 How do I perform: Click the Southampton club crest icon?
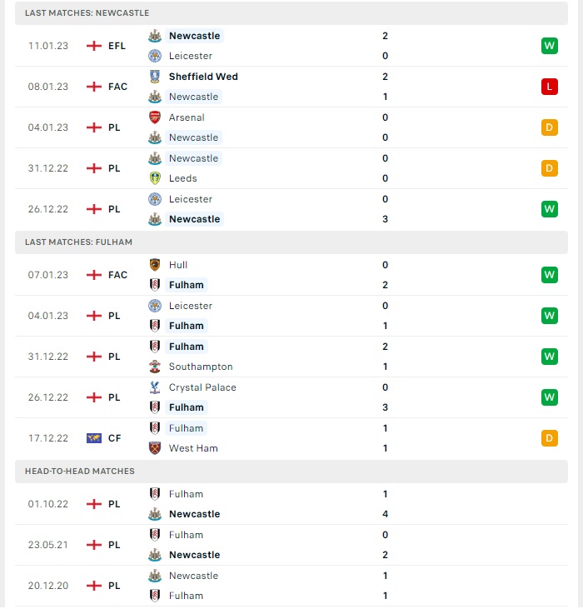coord(155,367)
